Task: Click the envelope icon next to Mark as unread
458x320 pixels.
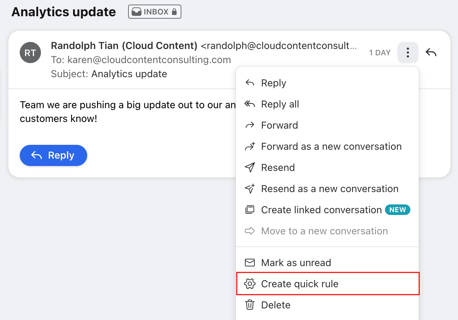Action: point(250,262)
